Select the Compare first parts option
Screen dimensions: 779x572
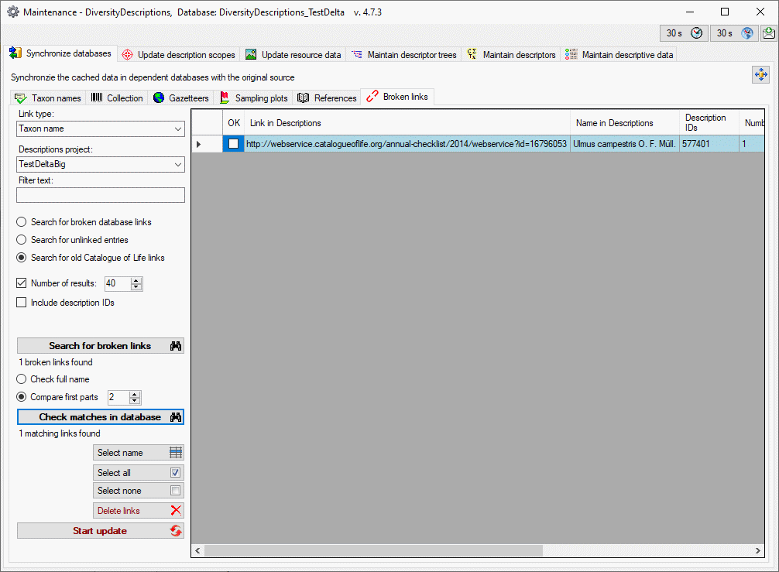(22, 397)
